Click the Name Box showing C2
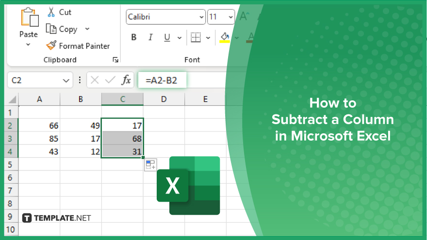The width and height of the screenshot is (427, 240). coord(40,80)
